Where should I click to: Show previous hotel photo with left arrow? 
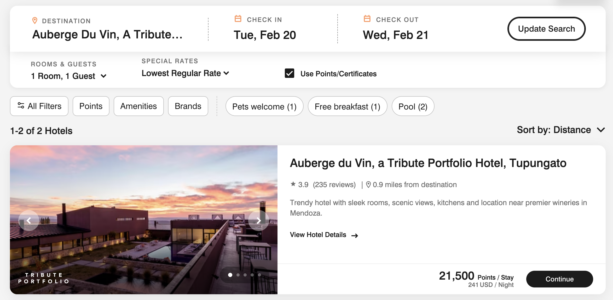point(29,221)
